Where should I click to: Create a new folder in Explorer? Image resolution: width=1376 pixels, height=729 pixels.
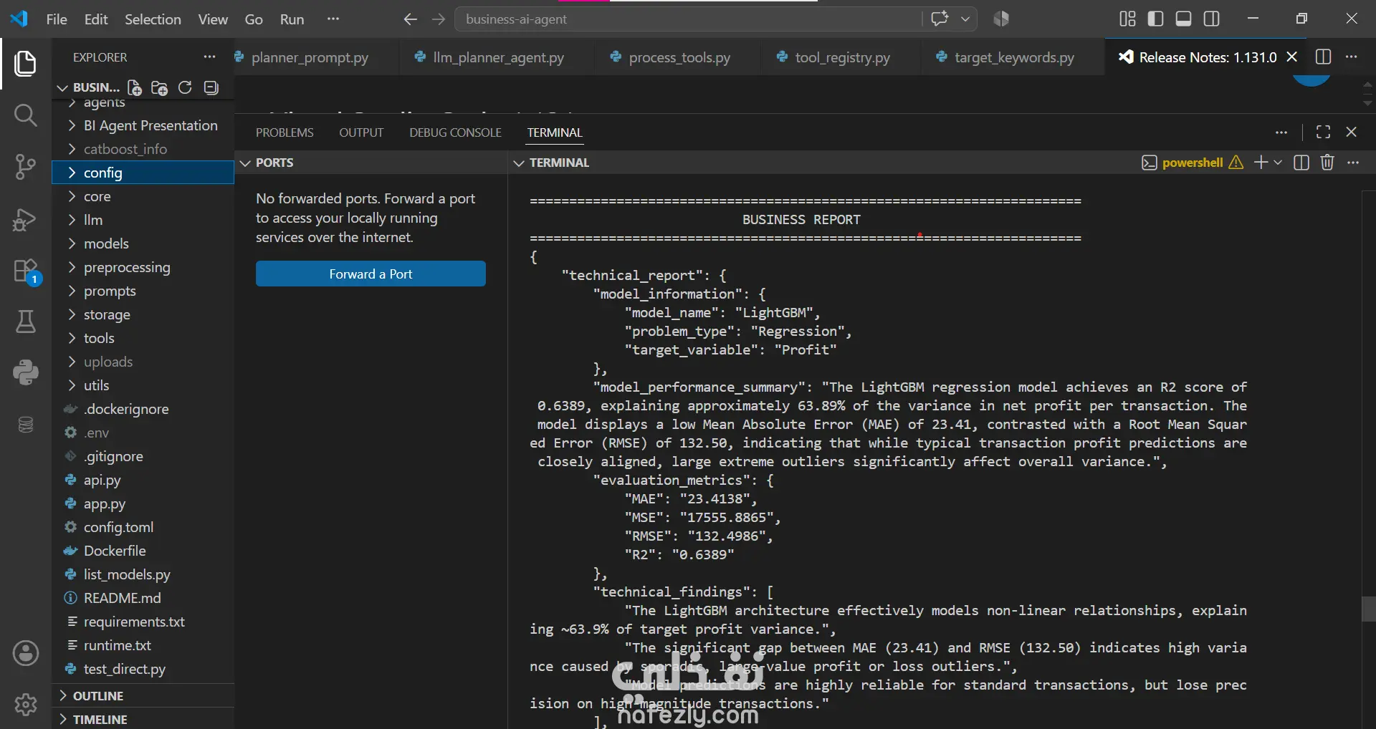pyautogui.click(x=159, y=87)
